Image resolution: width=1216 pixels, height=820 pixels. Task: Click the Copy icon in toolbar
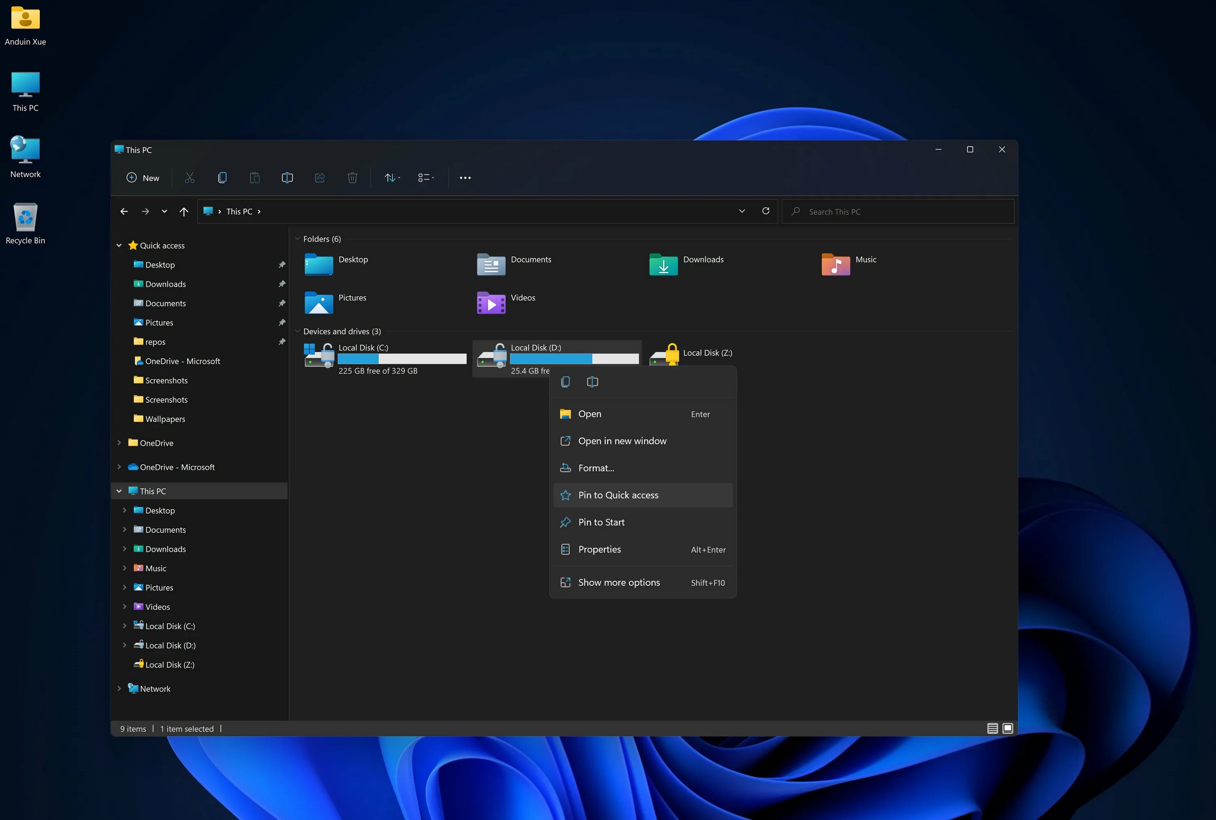[x=222, y=177]
